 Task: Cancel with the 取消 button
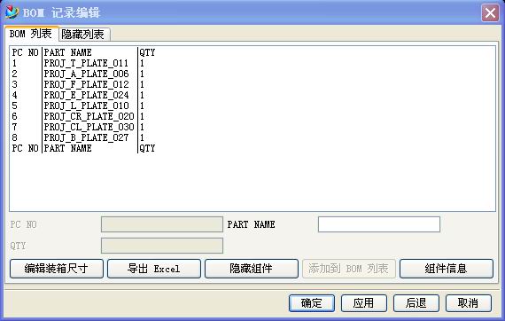(469, 303)
